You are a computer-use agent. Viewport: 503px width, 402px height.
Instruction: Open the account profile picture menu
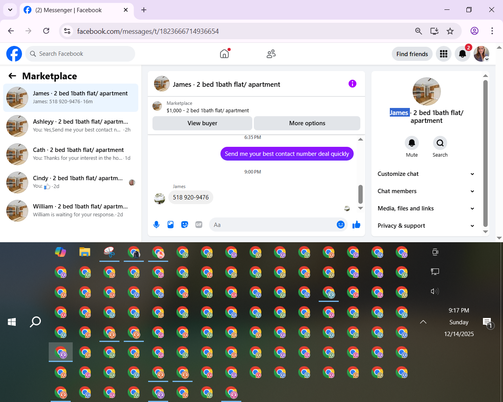coord(481,54)
